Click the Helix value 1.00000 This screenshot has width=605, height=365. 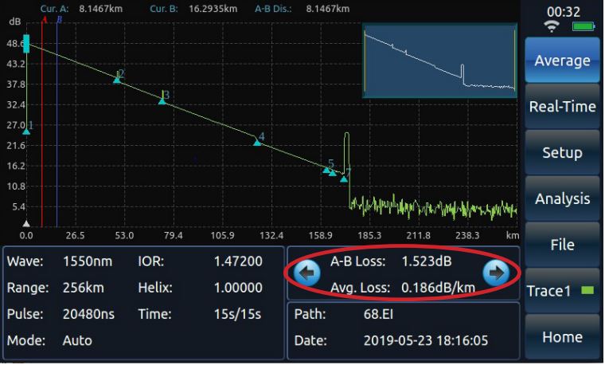coord(238,288)
